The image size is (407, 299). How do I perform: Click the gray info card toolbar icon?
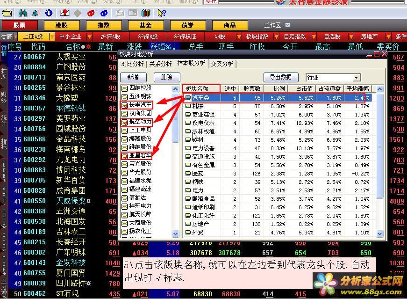pos(133,13)
